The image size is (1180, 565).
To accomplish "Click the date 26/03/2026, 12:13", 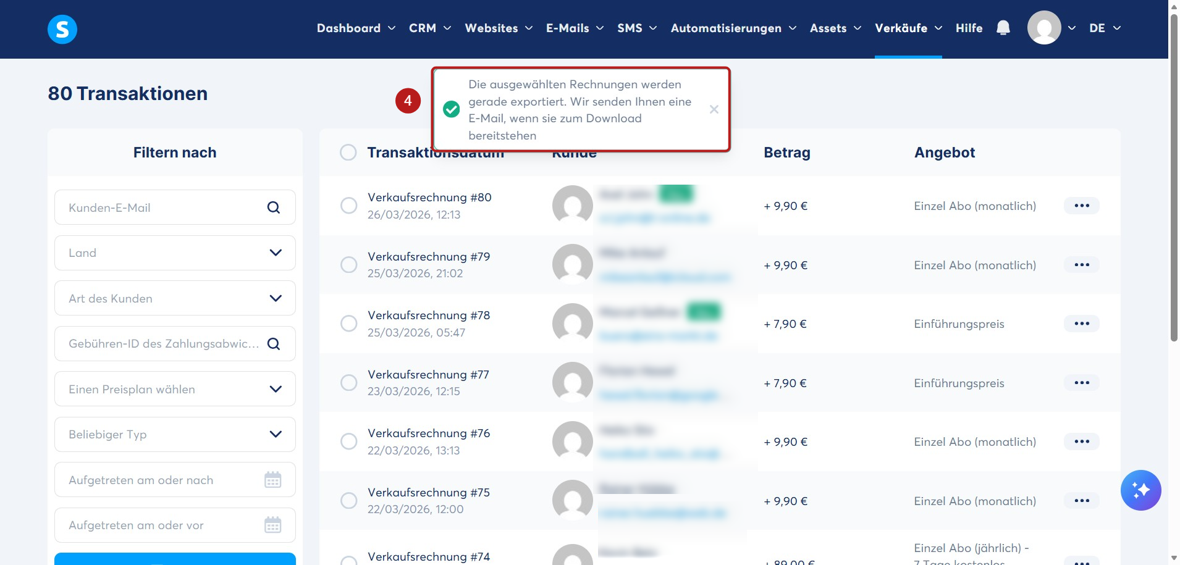I will (414, 215).
